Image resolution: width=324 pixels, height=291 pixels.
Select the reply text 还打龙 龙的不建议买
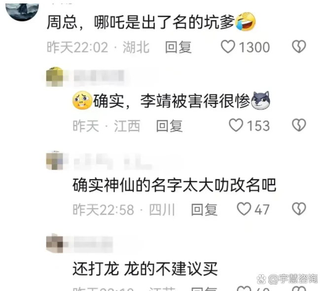pyautogui.click(x=145, y=268)
